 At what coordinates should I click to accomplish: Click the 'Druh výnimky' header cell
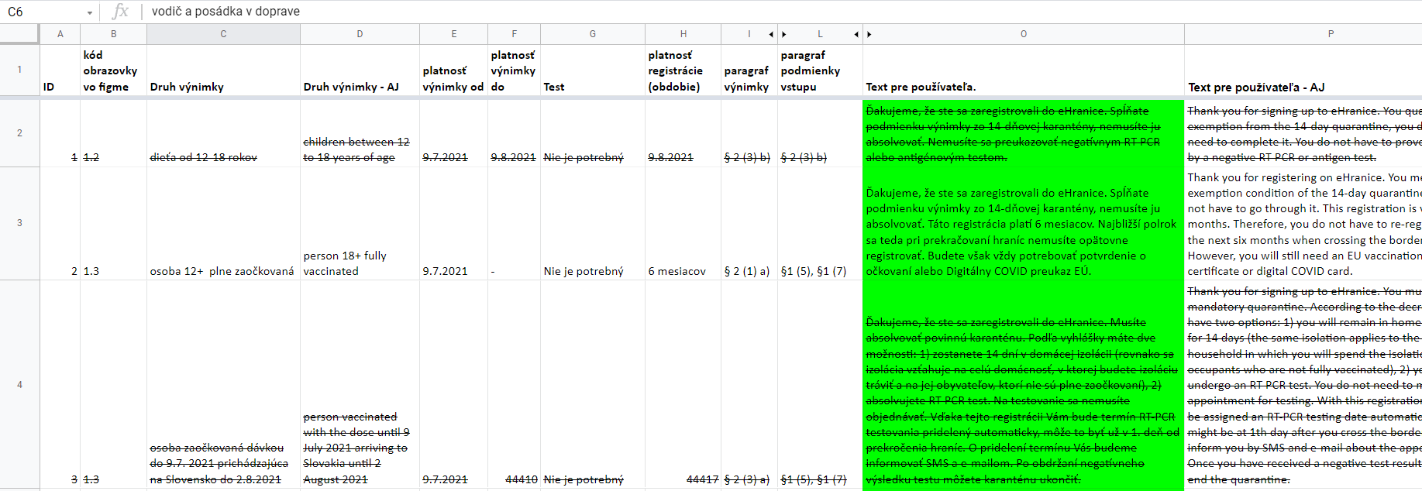(x=224, y=70)
